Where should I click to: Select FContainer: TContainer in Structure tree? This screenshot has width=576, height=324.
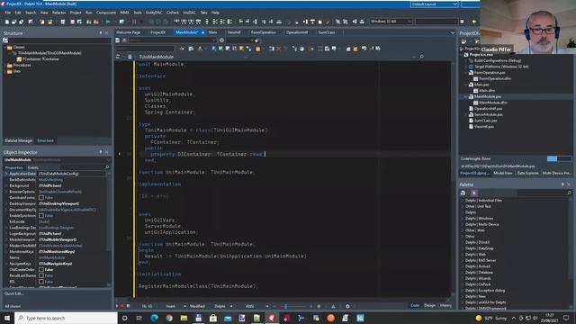(40, 58)
